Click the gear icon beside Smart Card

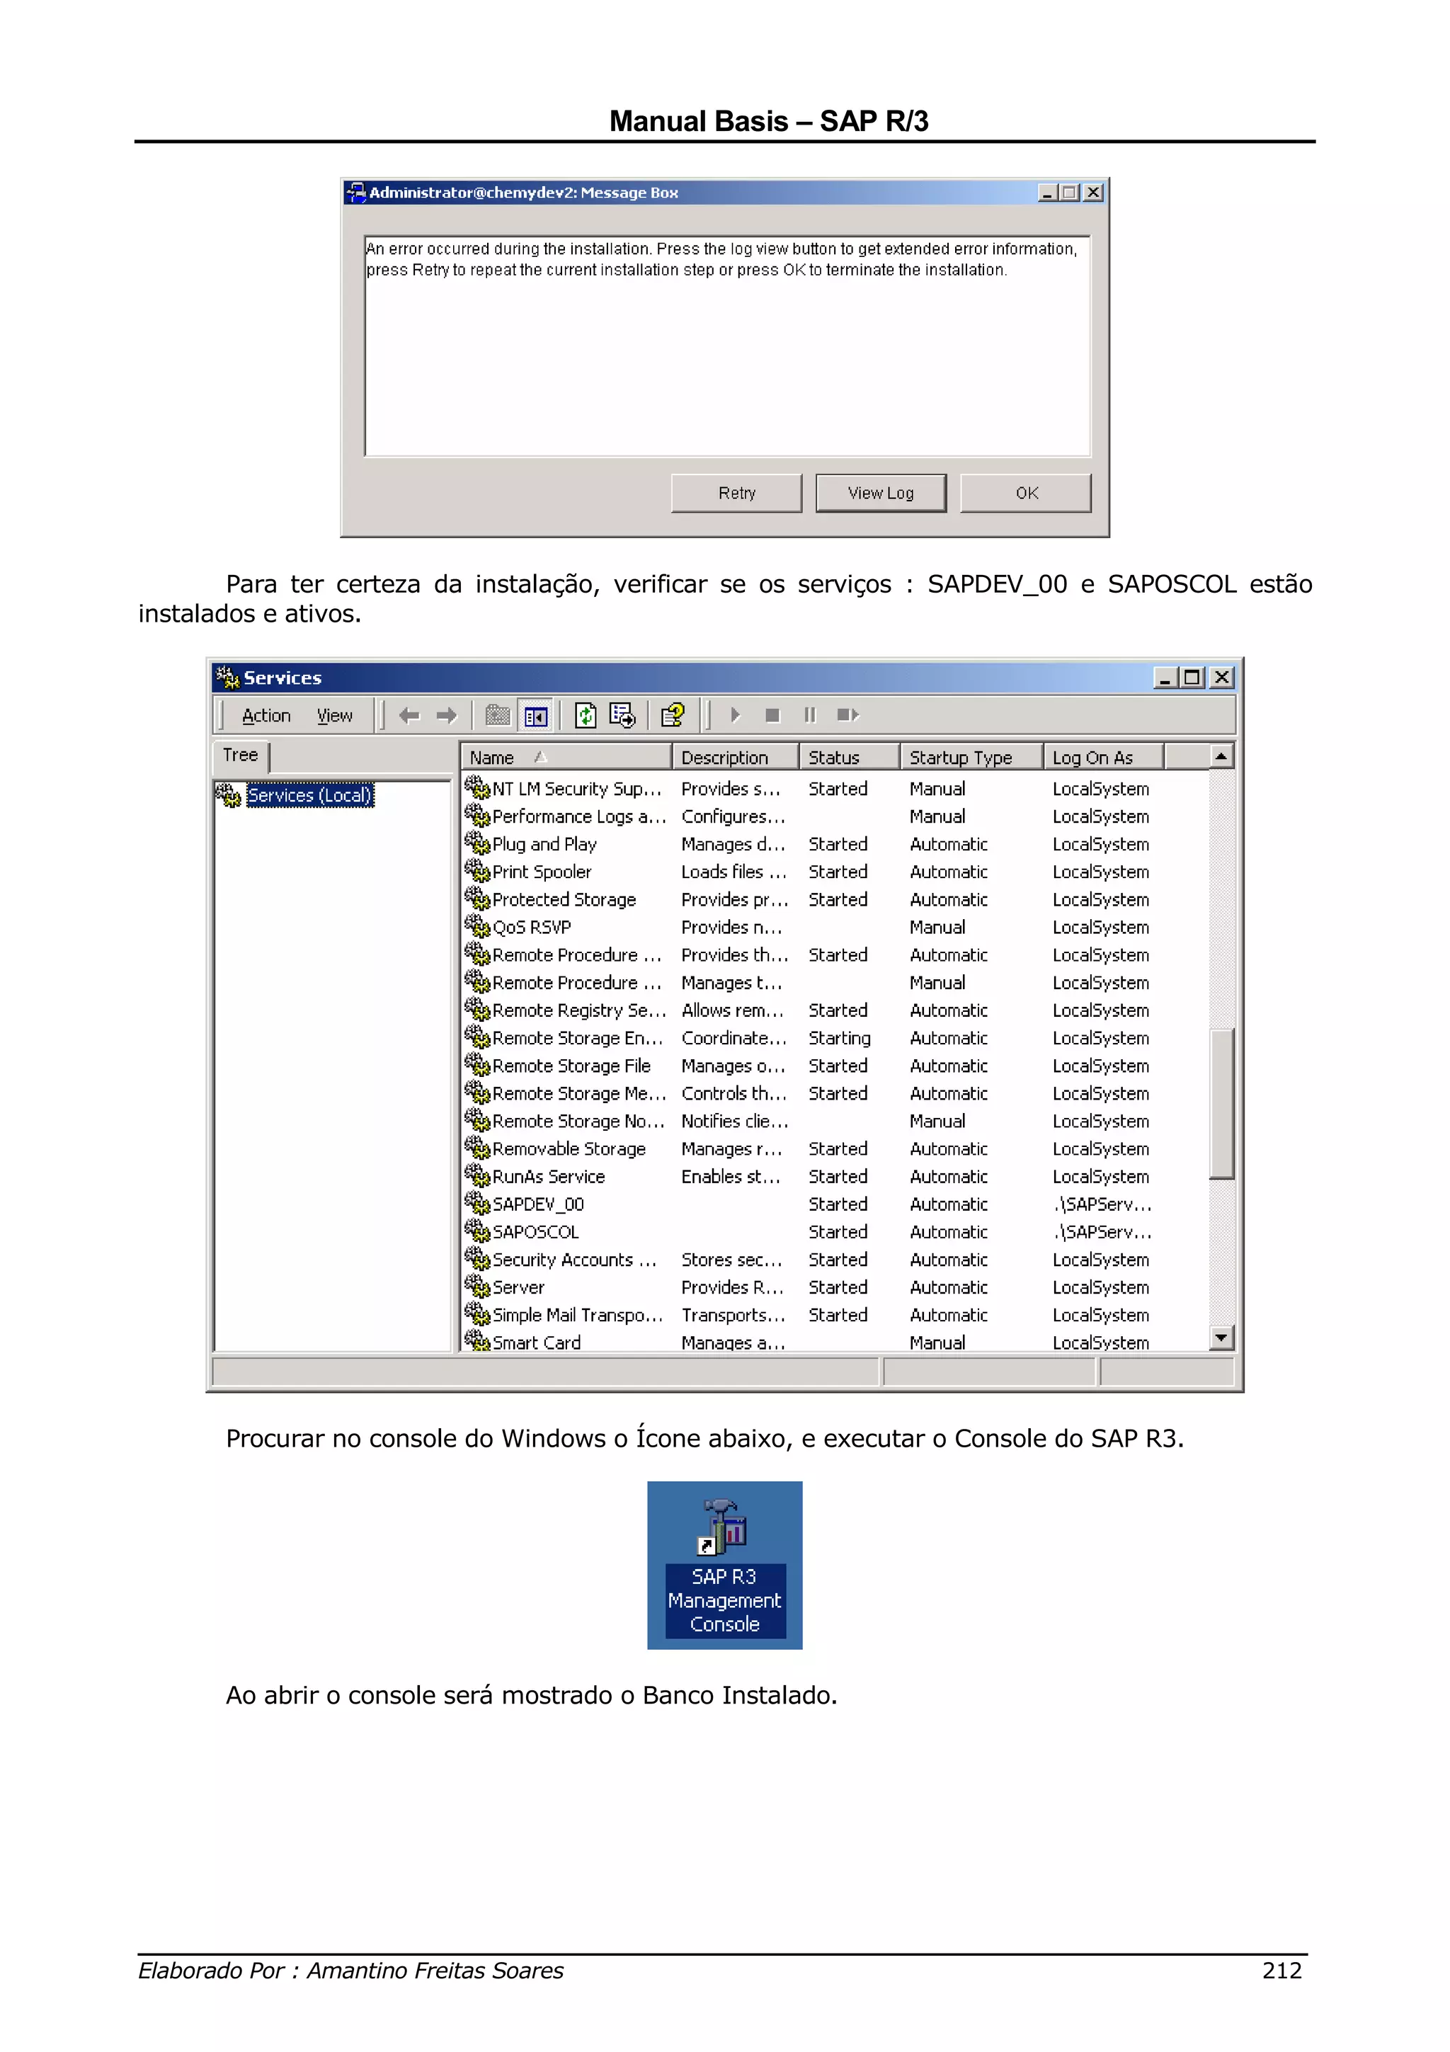(478, 1340)
